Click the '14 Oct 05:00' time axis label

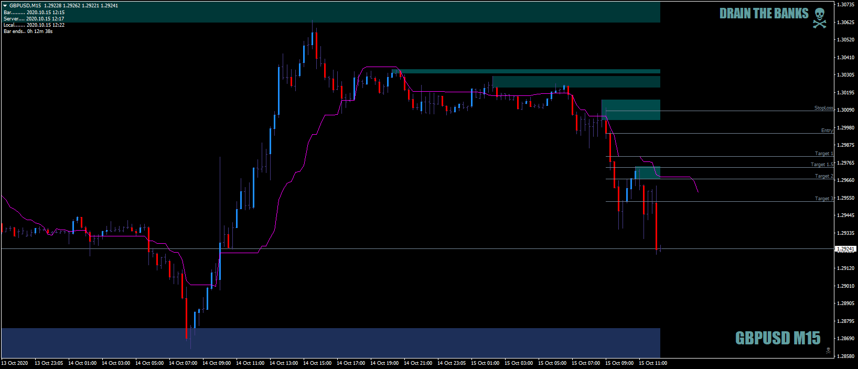149,363
